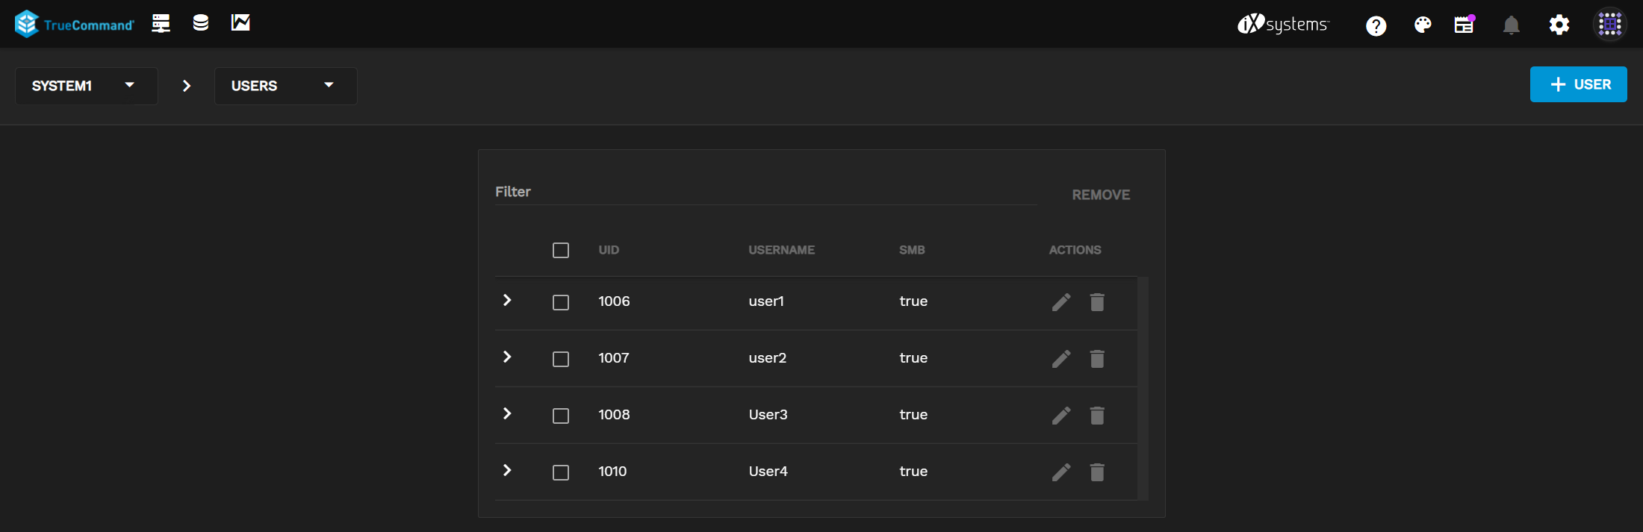The width and height of the screenshot is (1643, 532).
Task: Open the help question mark icon
Action: coord(1376,26)
